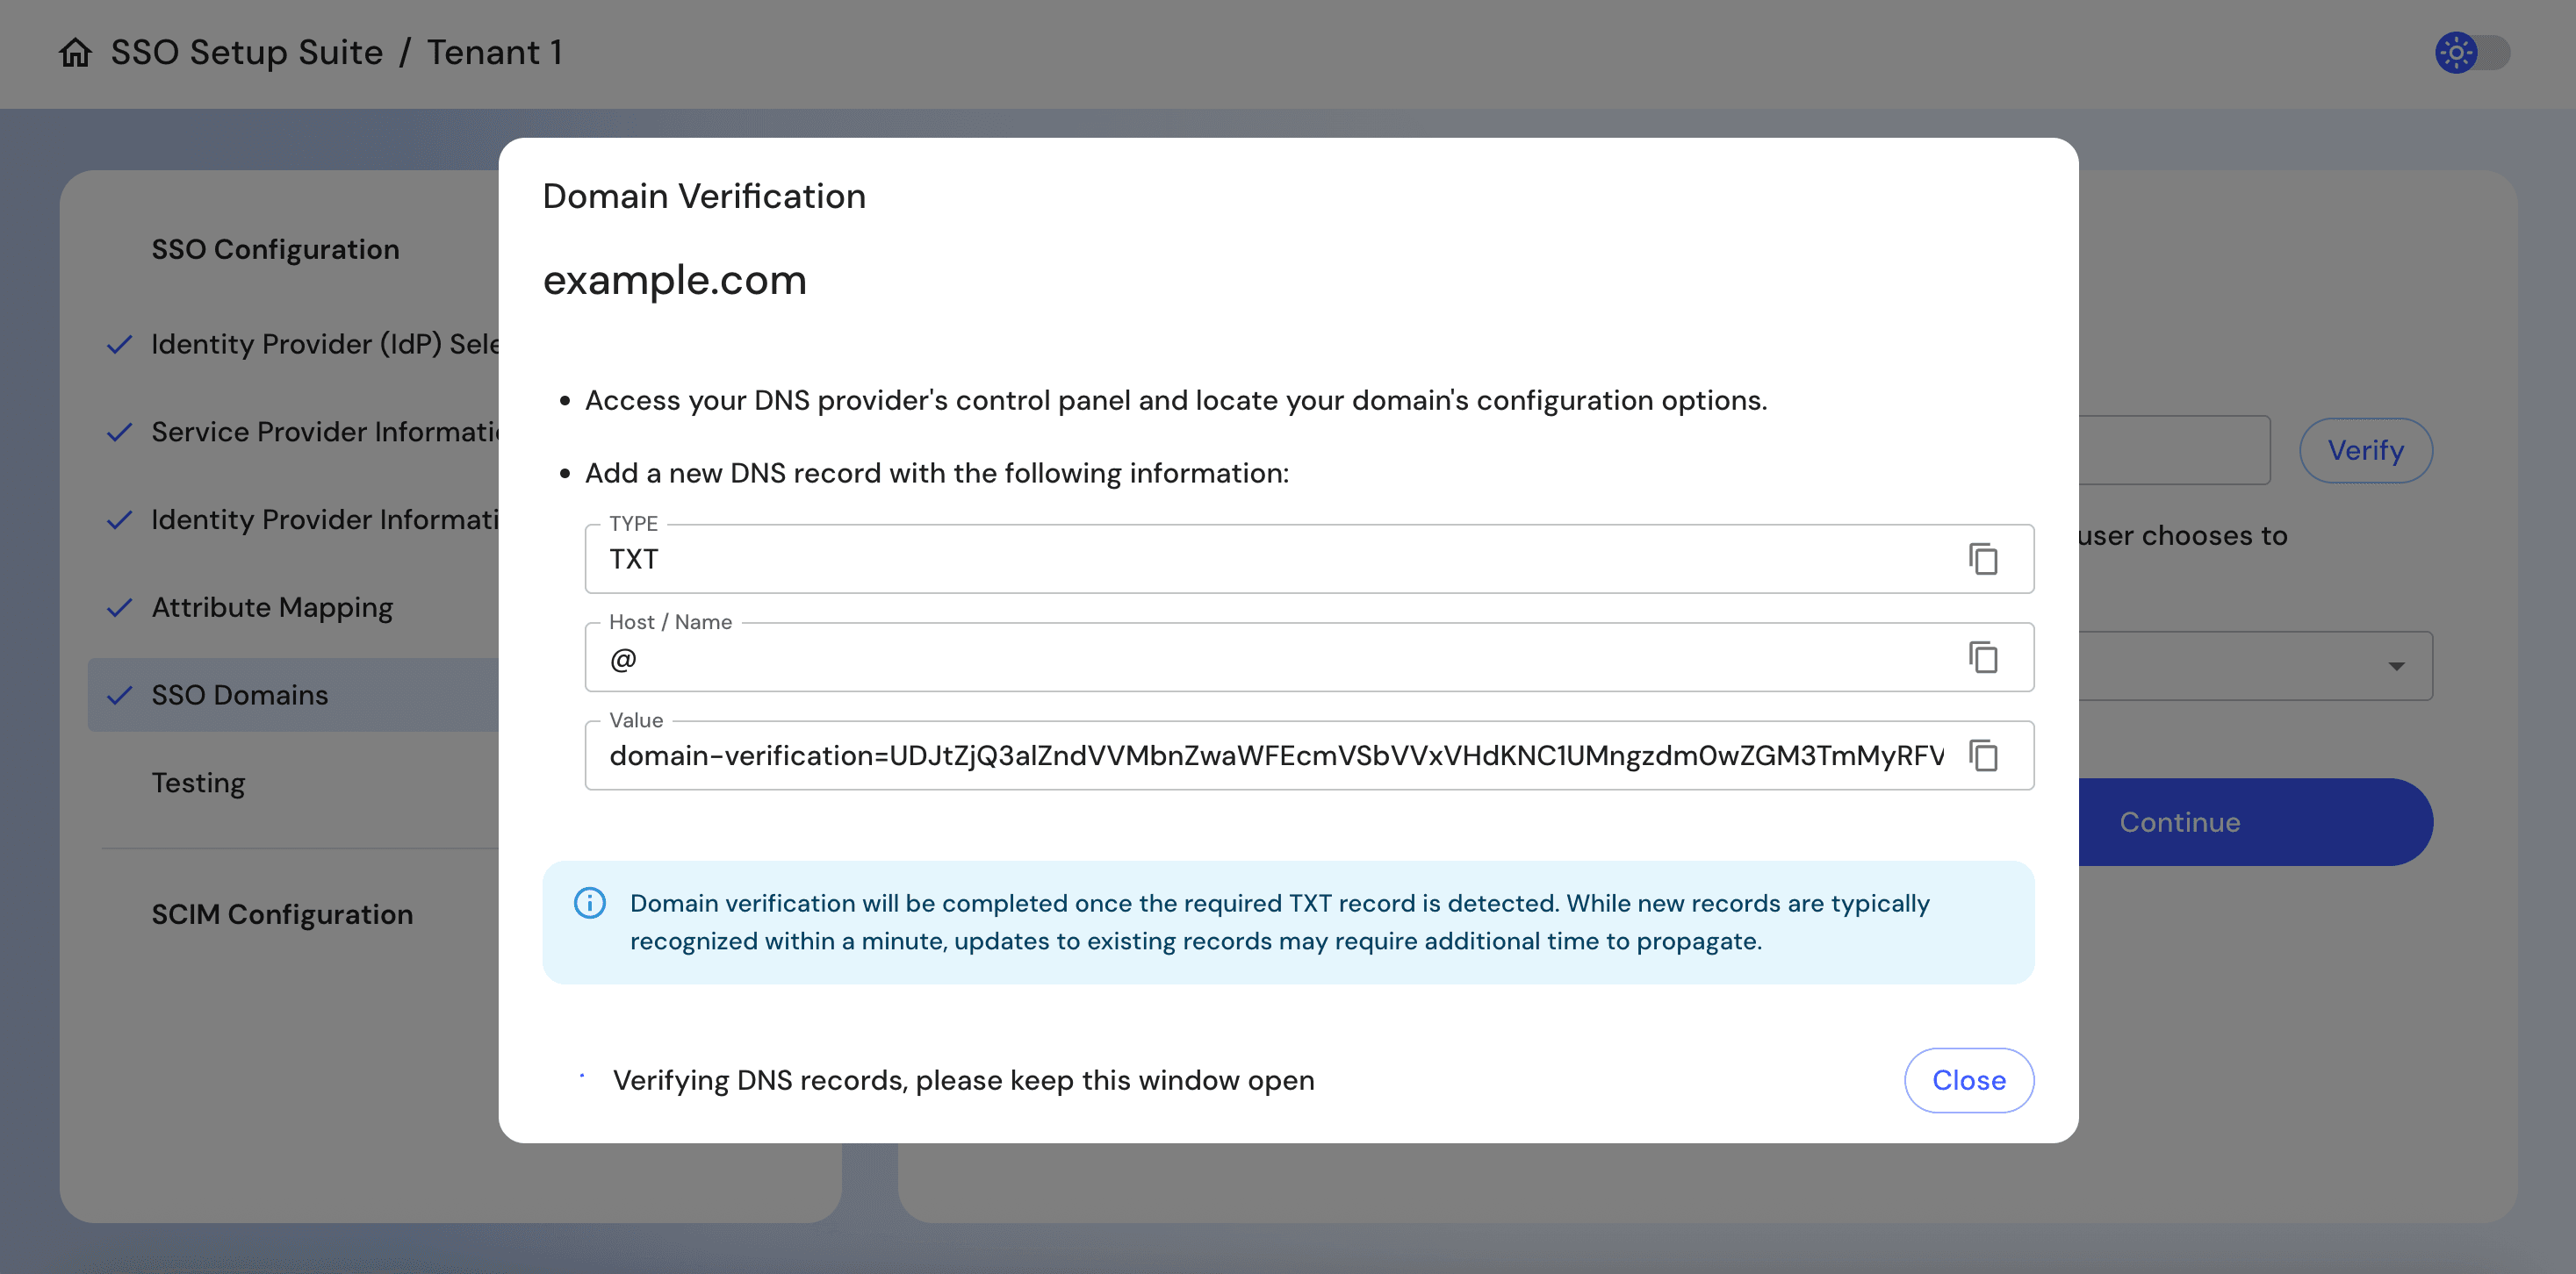
Task: Open SCIM Configuration from the sidebar
Action: pos(282,914)
